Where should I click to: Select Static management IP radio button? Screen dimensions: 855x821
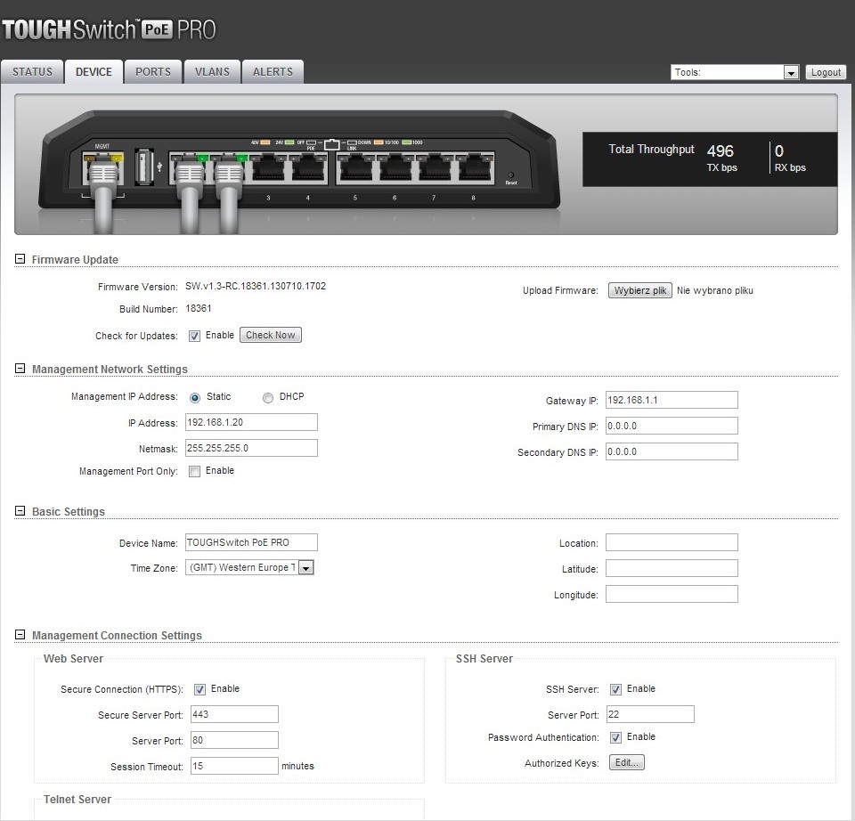point(195,398)
